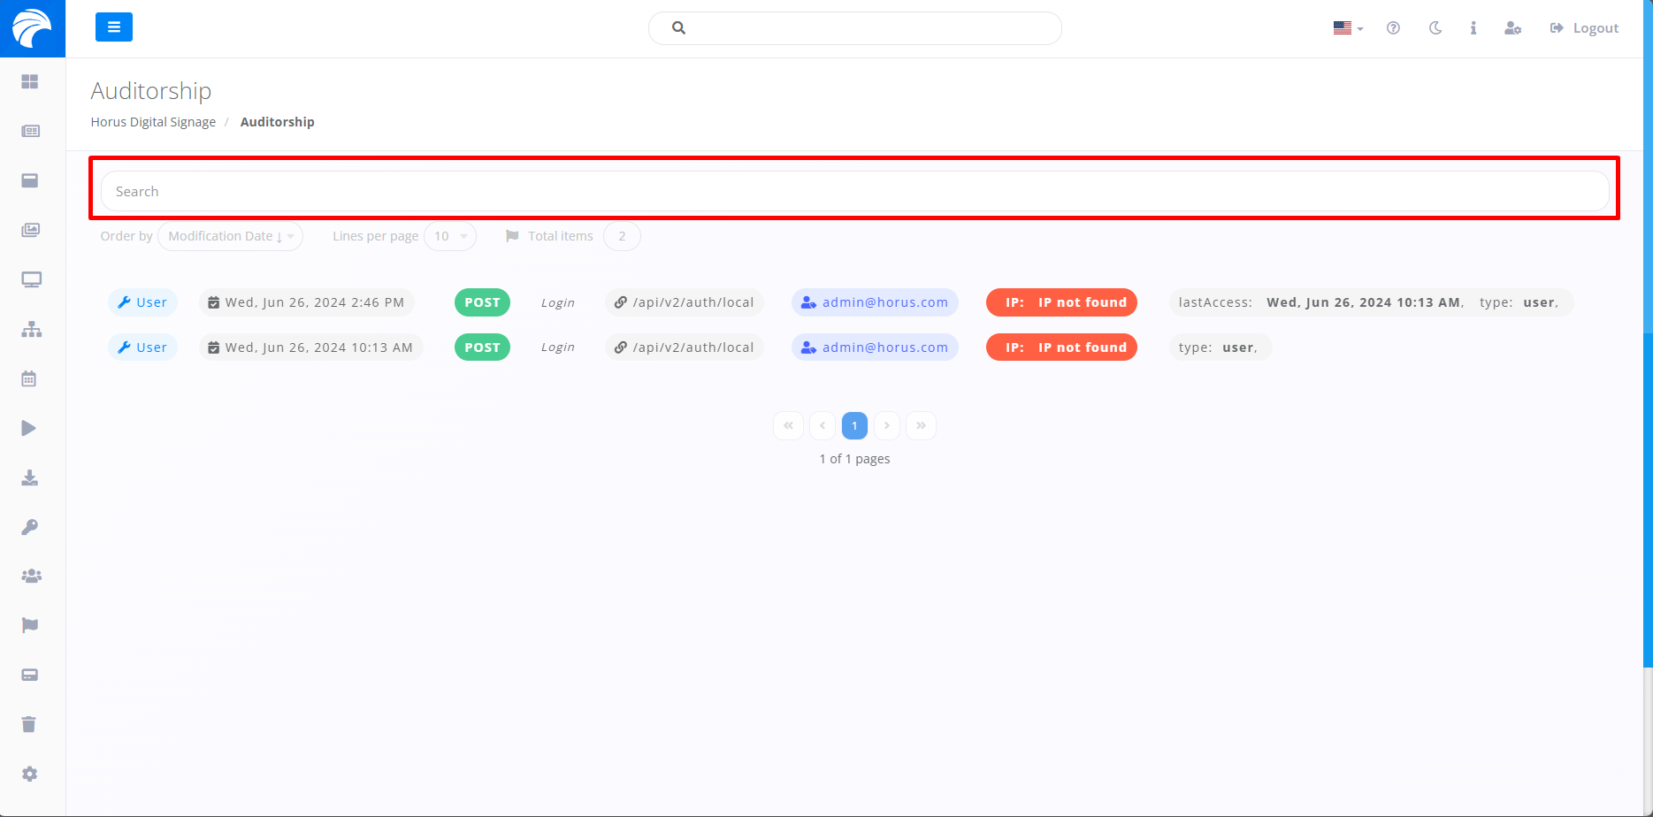Open the trash bin sidebar icon
1653x817 pixels.
click(x=29, y=724)
